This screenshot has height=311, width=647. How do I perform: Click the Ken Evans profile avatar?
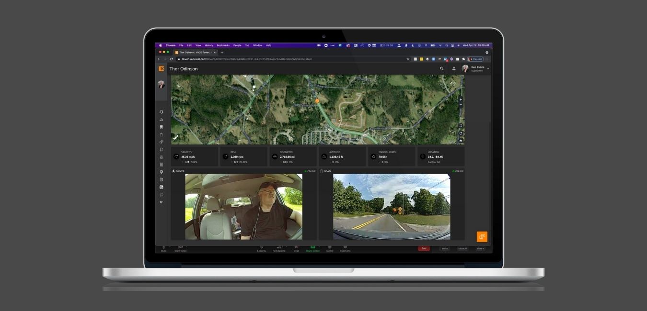coord(465,69)
